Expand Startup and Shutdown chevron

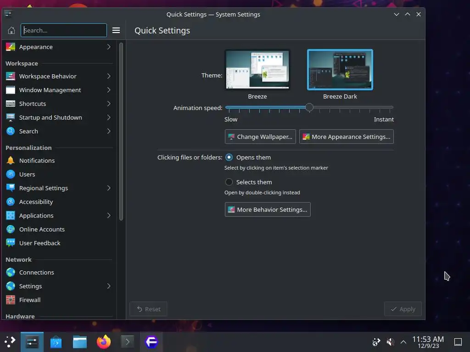109,118
